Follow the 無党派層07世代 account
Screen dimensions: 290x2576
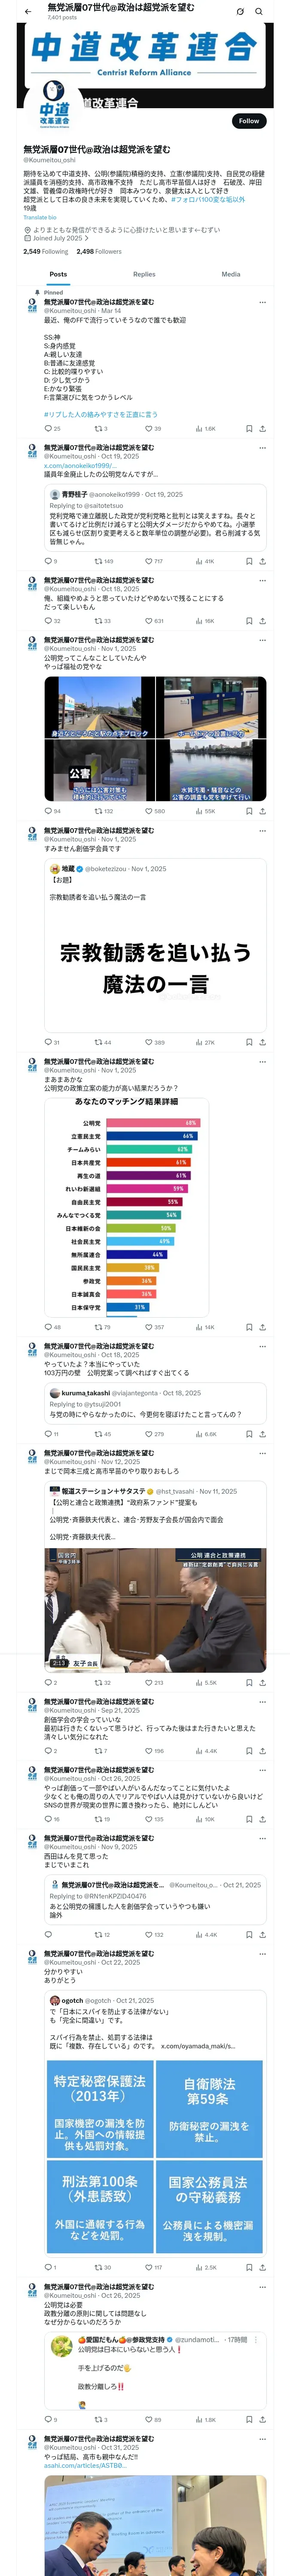click(249, 121)
